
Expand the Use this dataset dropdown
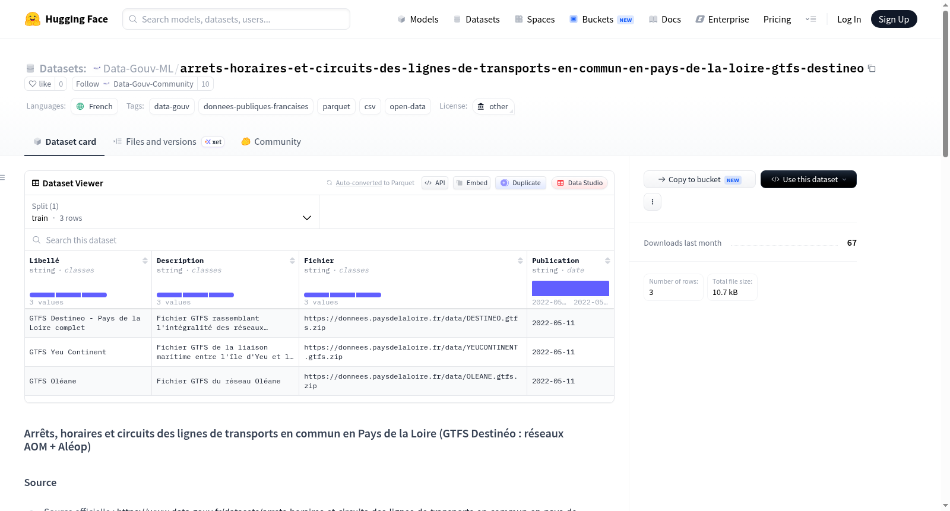809,179
